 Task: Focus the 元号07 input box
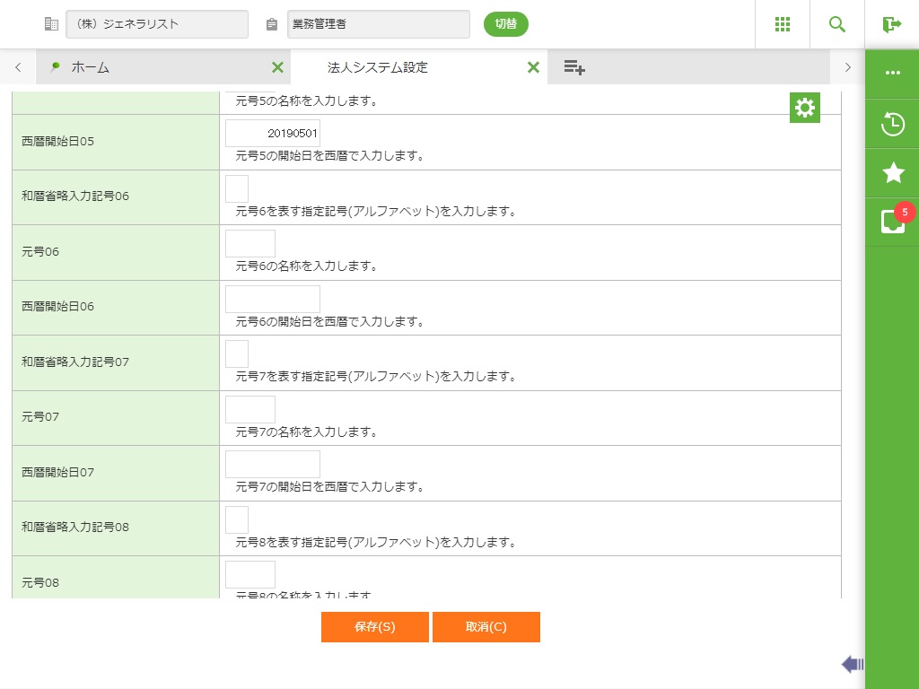[250, 409]
